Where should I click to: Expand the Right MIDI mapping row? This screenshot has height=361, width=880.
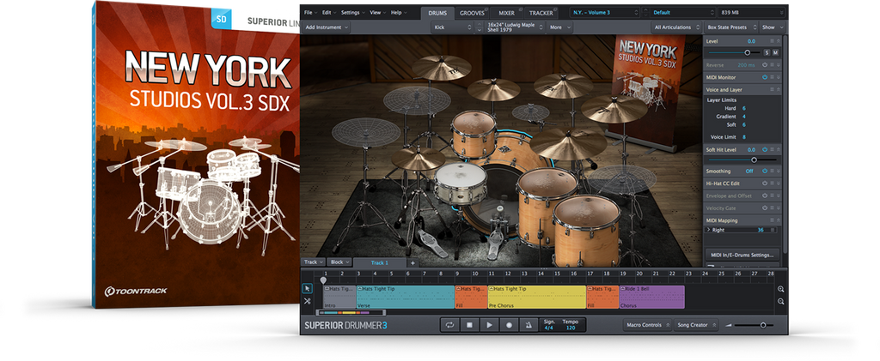(708, 230)
